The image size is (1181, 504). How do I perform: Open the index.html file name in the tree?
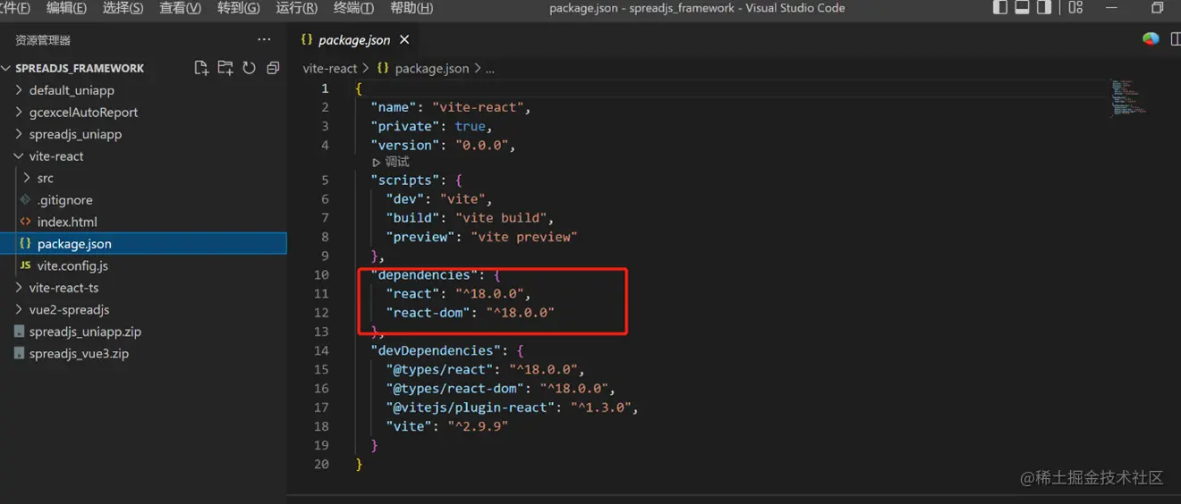click(67, 222)
